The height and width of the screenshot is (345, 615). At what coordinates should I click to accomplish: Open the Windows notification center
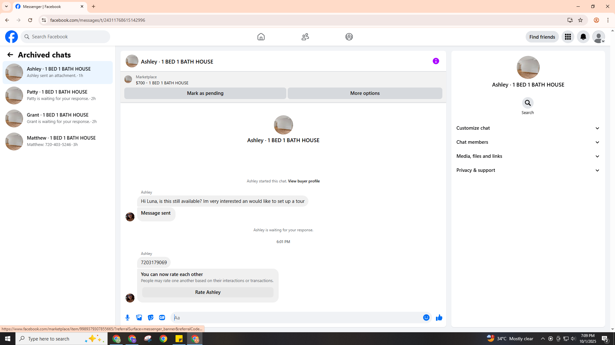tap(605, 339)
